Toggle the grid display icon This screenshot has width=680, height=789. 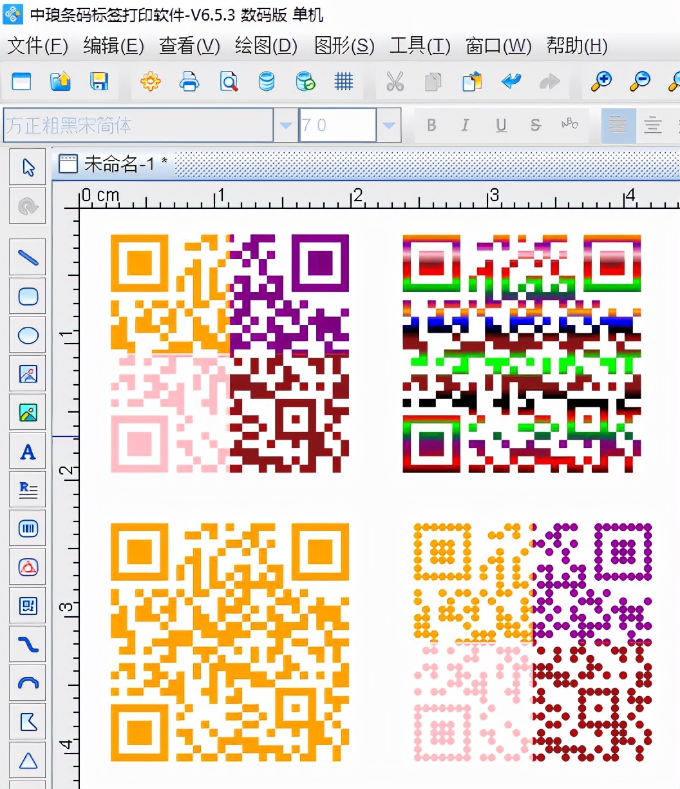click(x=344, y=81)
